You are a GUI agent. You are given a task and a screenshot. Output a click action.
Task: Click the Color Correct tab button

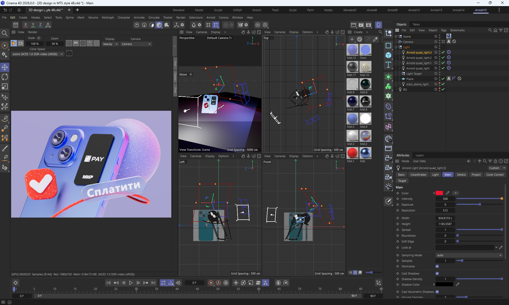coord(495,175)
